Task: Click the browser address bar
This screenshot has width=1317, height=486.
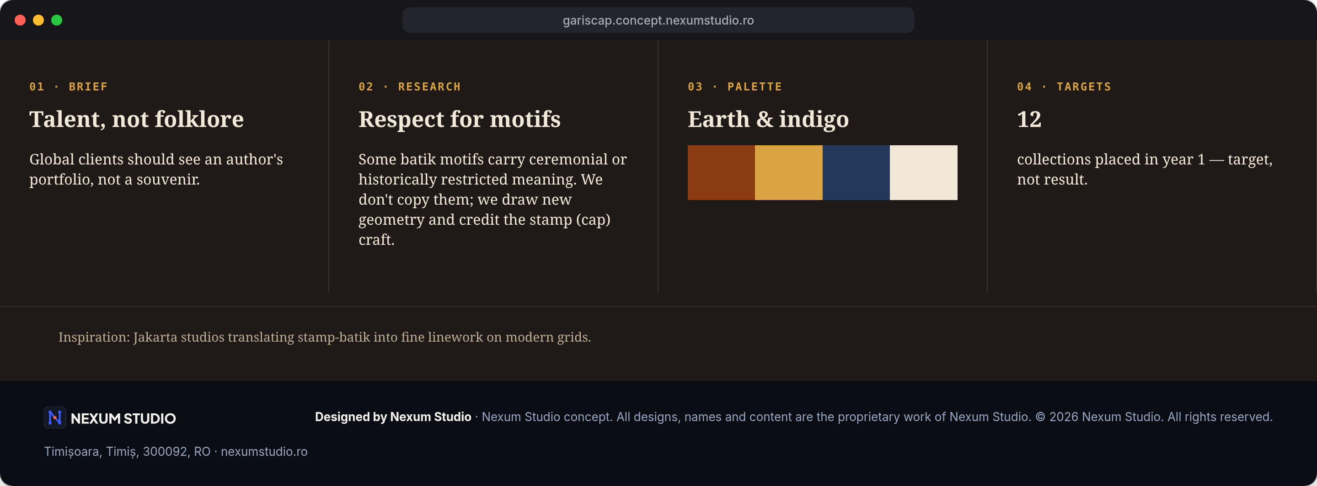Action: (658, 21)
